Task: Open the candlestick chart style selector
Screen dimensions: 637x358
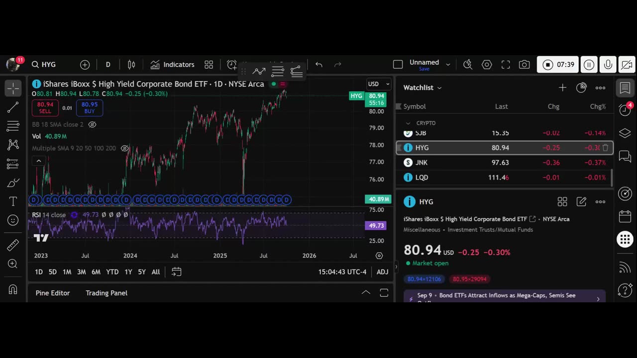Action: click(131, 65)
